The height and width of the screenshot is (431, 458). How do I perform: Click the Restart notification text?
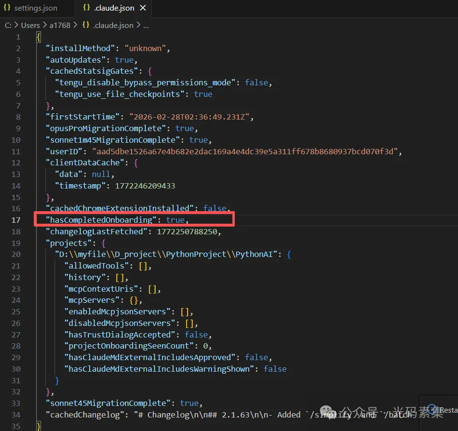click(448, 410)
